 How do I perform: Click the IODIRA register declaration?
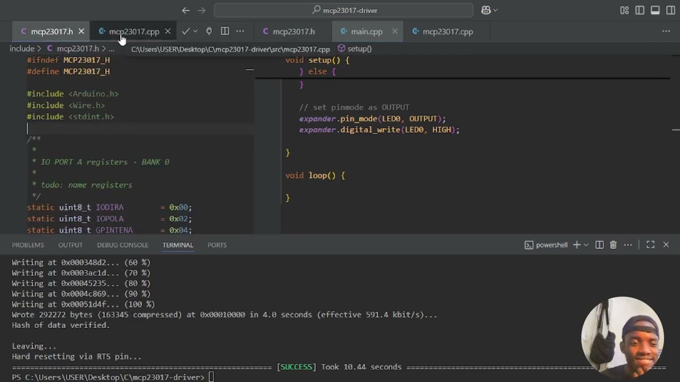click(x=109, y=207)
